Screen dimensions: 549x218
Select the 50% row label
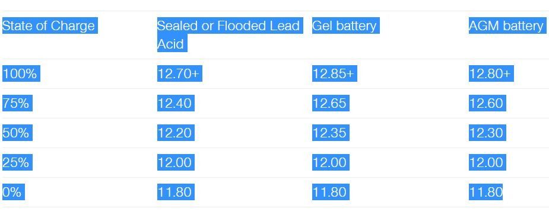tap(17, 133)
